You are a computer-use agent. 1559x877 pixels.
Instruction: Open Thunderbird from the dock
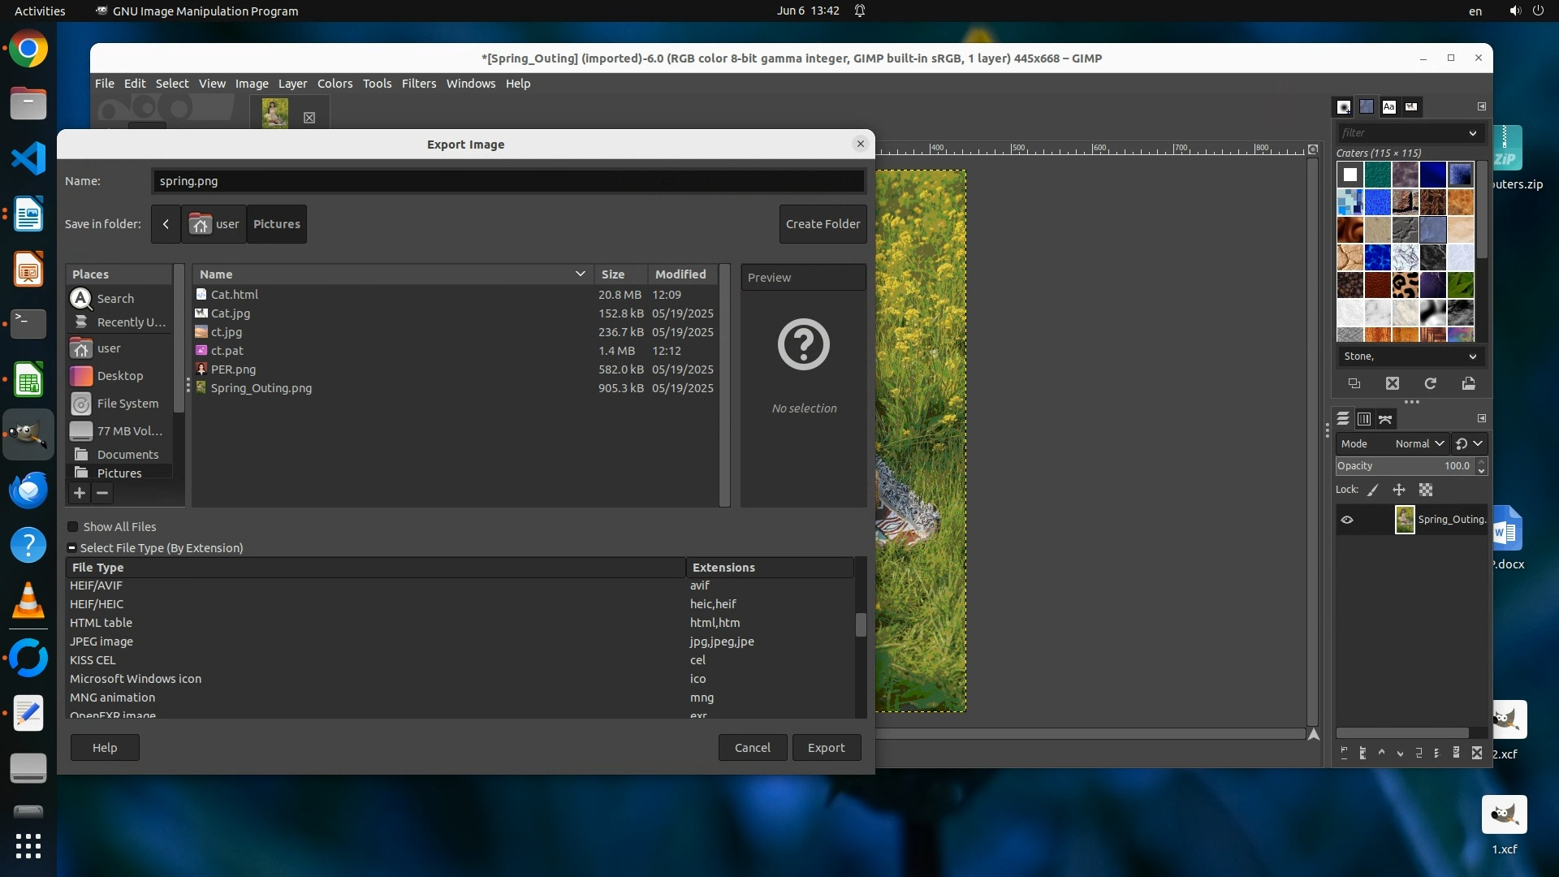[x=28, y=490]
